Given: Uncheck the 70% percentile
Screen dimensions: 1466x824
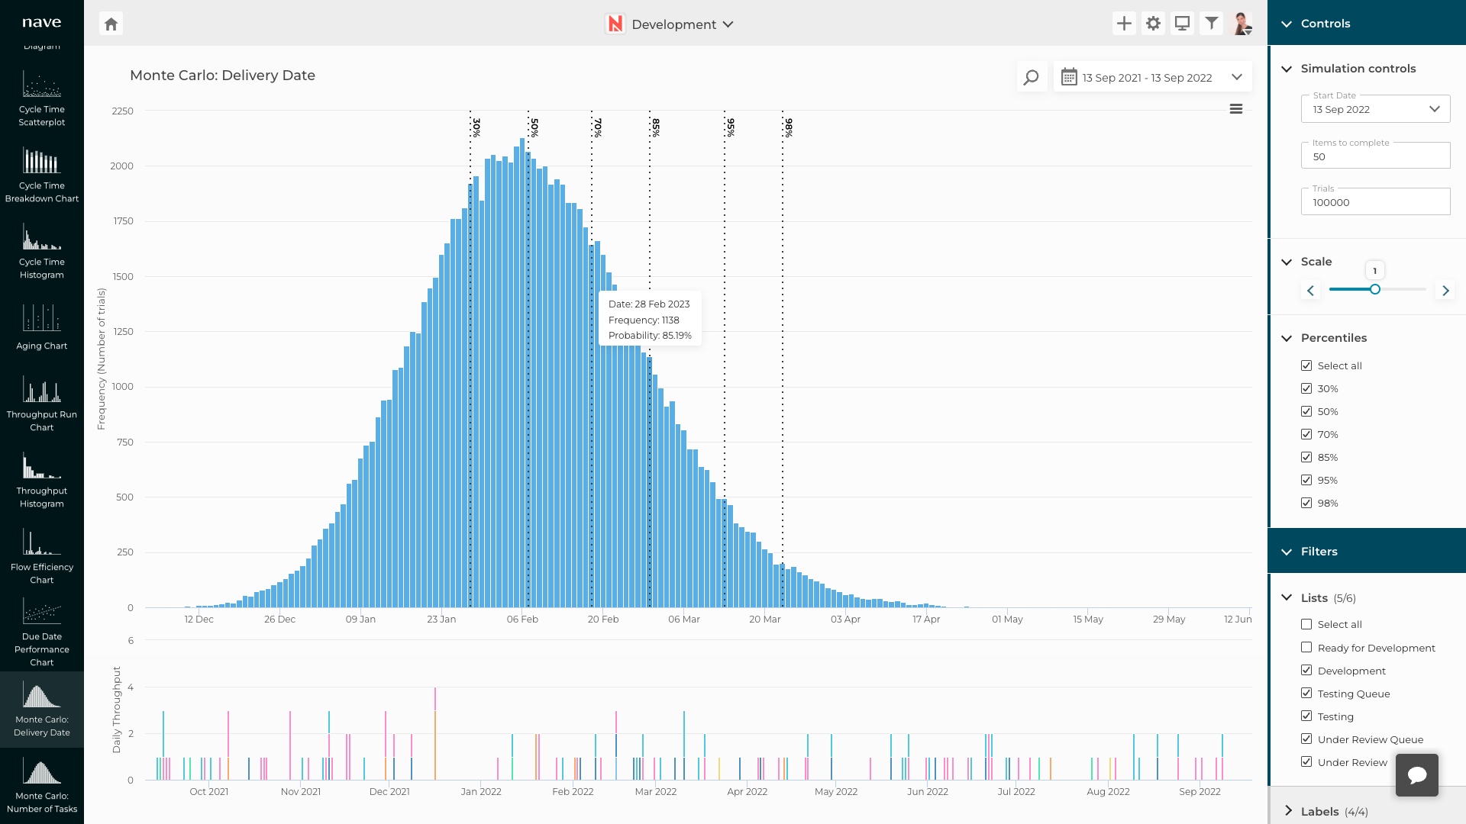Looking at the screenshot, I should coord(1307,434).
